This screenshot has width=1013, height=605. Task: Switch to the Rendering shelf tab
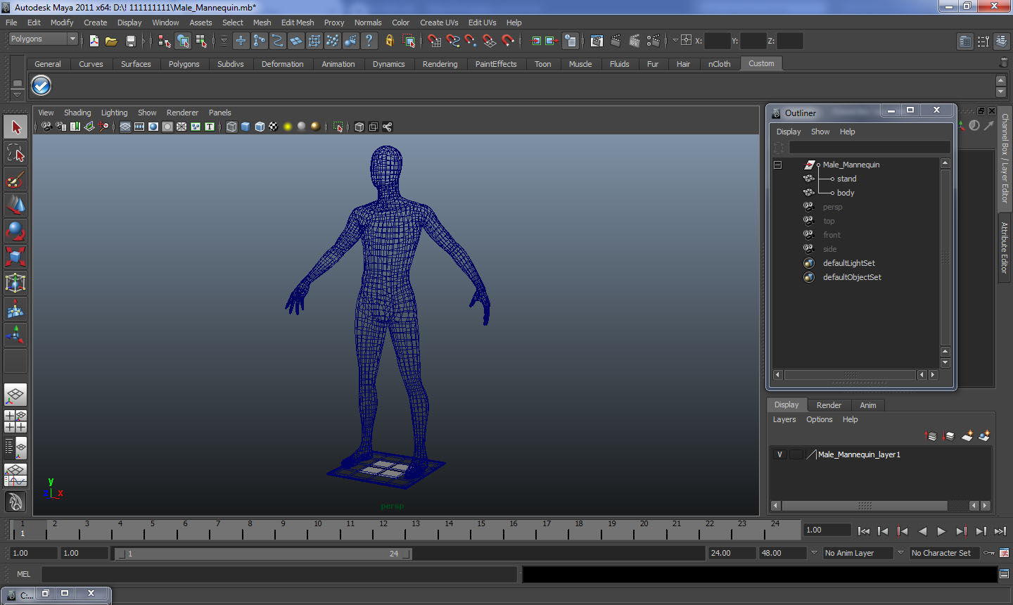pos(440,64)
